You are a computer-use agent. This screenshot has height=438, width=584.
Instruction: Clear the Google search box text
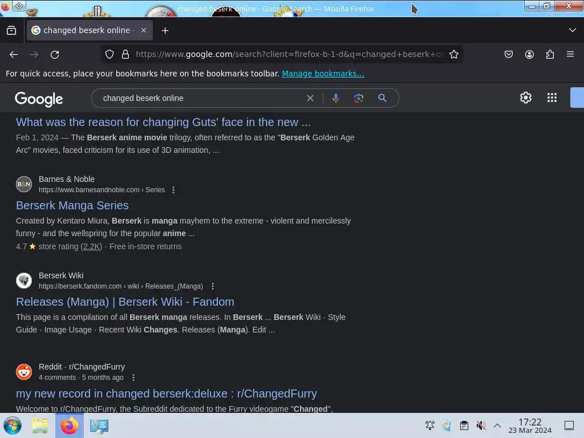point(310,98)
